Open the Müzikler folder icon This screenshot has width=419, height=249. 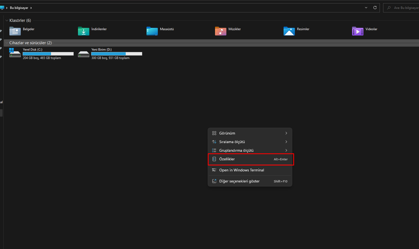point(221,31)
